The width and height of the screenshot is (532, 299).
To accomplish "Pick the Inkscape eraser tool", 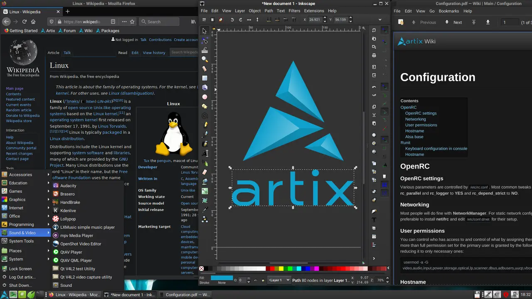I will 204,172.
